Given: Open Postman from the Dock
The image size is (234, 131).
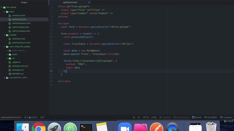Looking at the screenshot, I should pos(156,127).
